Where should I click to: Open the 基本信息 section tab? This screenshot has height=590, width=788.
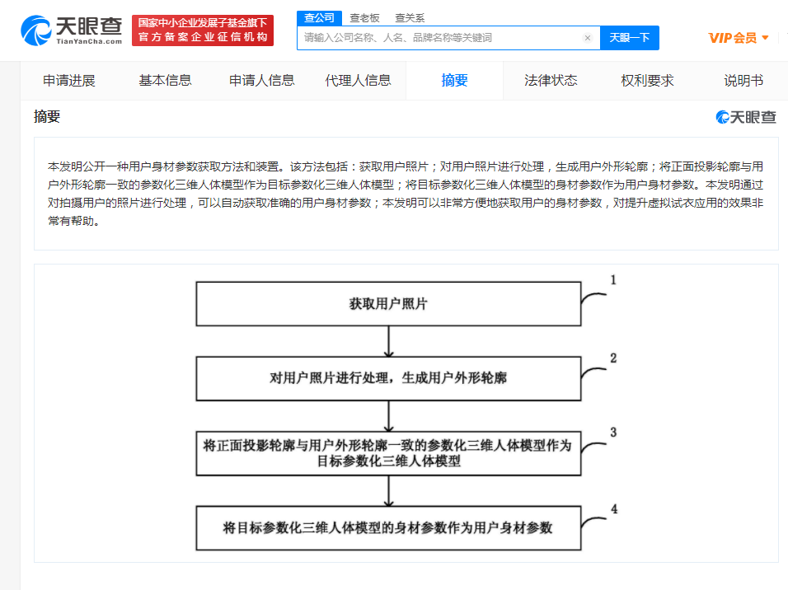pos(165,81)
